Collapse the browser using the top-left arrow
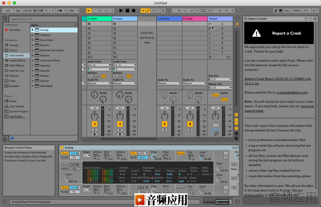The image size is (321, 207). click(5, 18)
